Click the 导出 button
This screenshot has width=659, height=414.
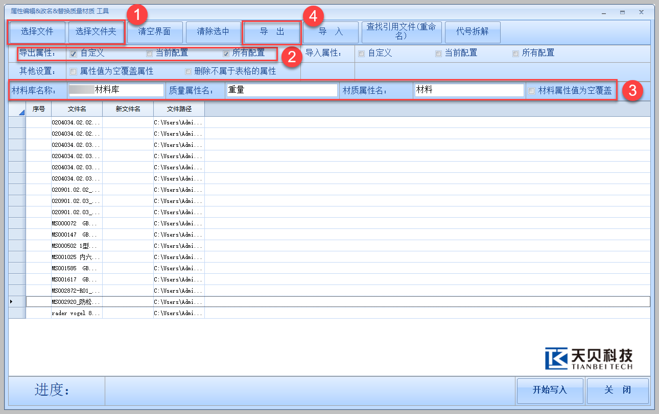point(272,32)
